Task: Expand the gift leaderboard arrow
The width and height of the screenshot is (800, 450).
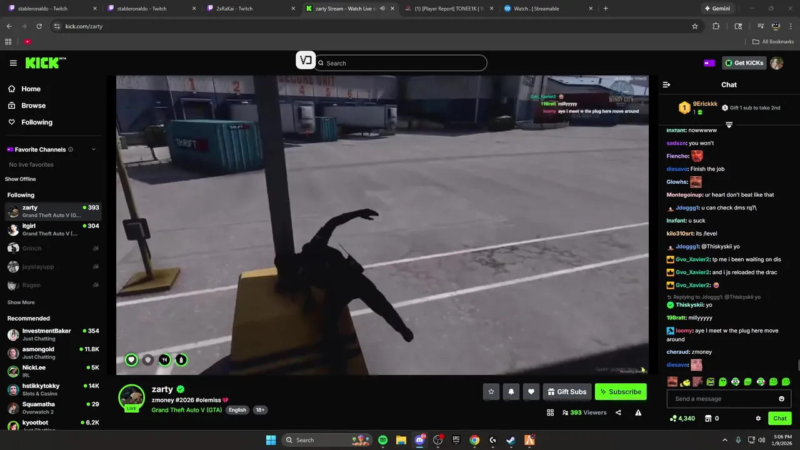Action: (x=729, y=125)
